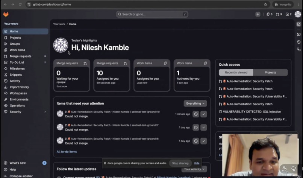Open Home in sidebar
The image size is (303, 178).
tap(25, 31)
